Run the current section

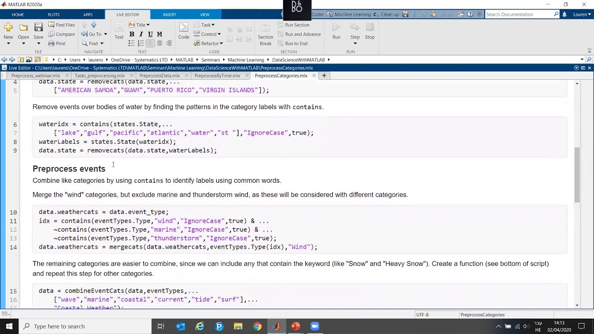click(293, 25)
